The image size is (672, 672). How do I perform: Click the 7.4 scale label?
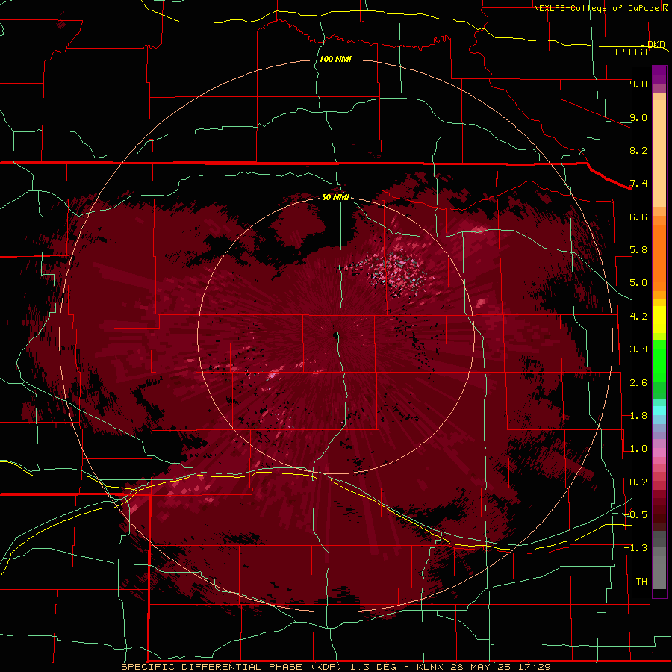pyautogui.click(x=638, y=184)
